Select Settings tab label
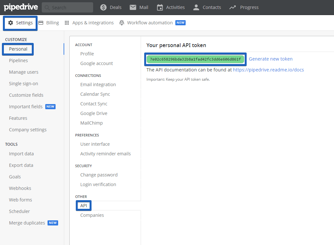This screenshot has width=334, height=245. (24, 23)
